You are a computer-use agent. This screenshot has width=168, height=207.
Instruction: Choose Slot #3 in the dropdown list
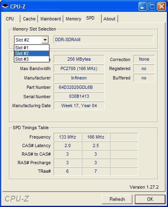[31, 59]
